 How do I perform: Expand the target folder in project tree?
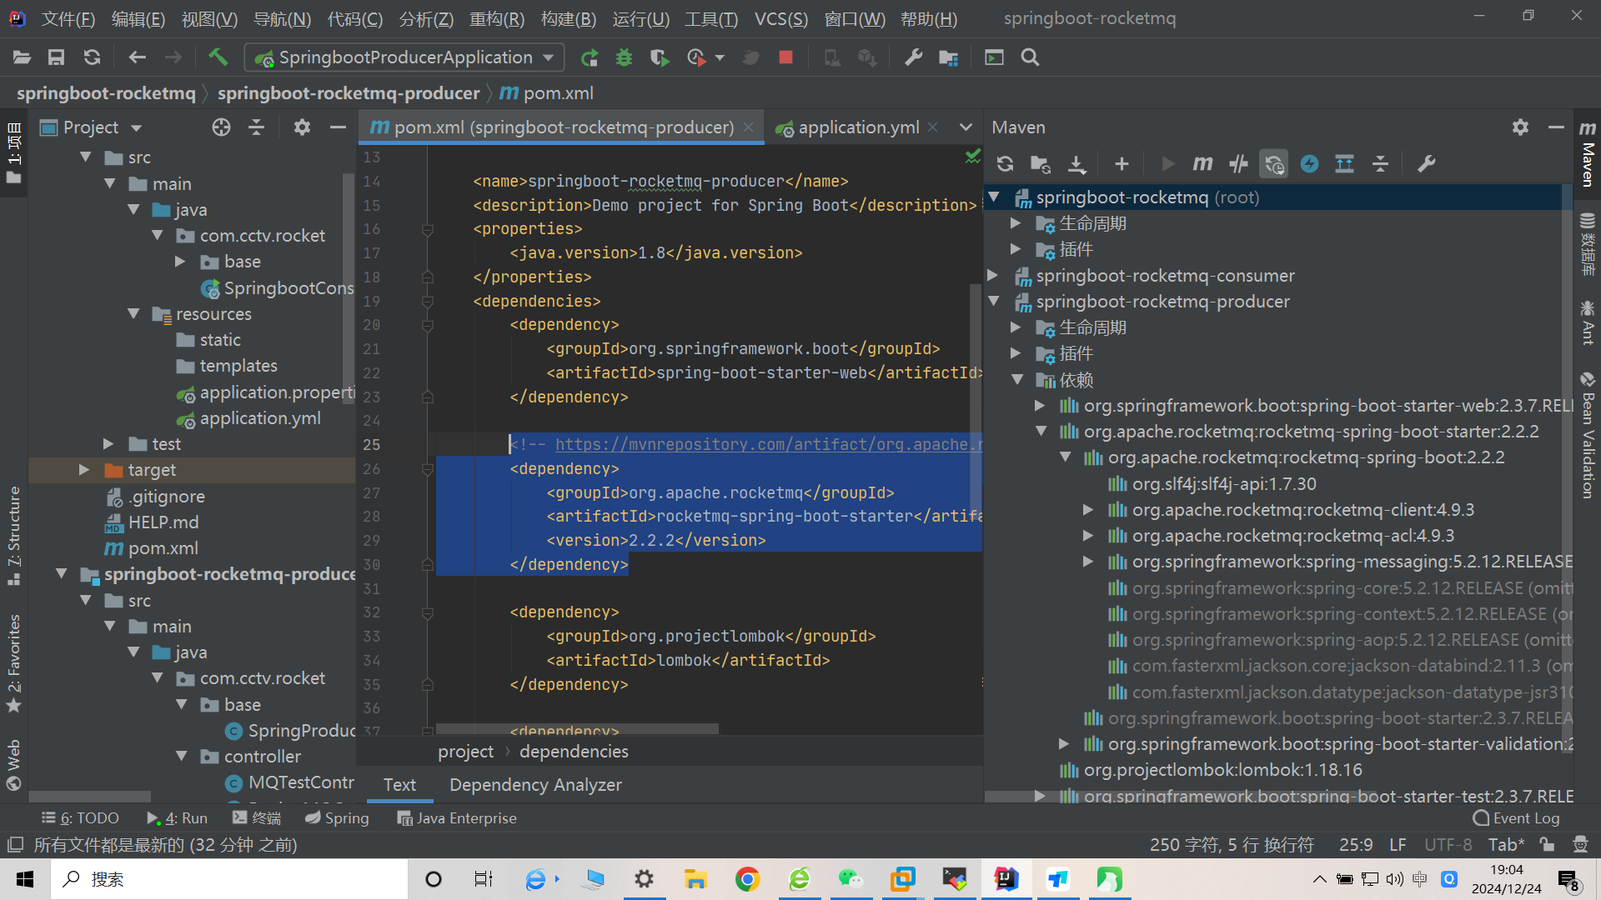point(84,470)
